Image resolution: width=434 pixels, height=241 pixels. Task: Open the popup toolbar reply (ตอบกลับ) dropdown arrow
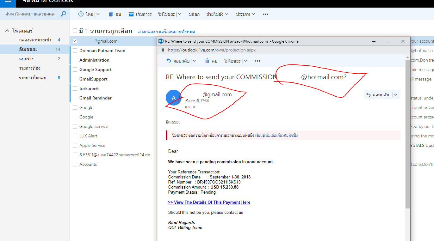coord(194,61)
